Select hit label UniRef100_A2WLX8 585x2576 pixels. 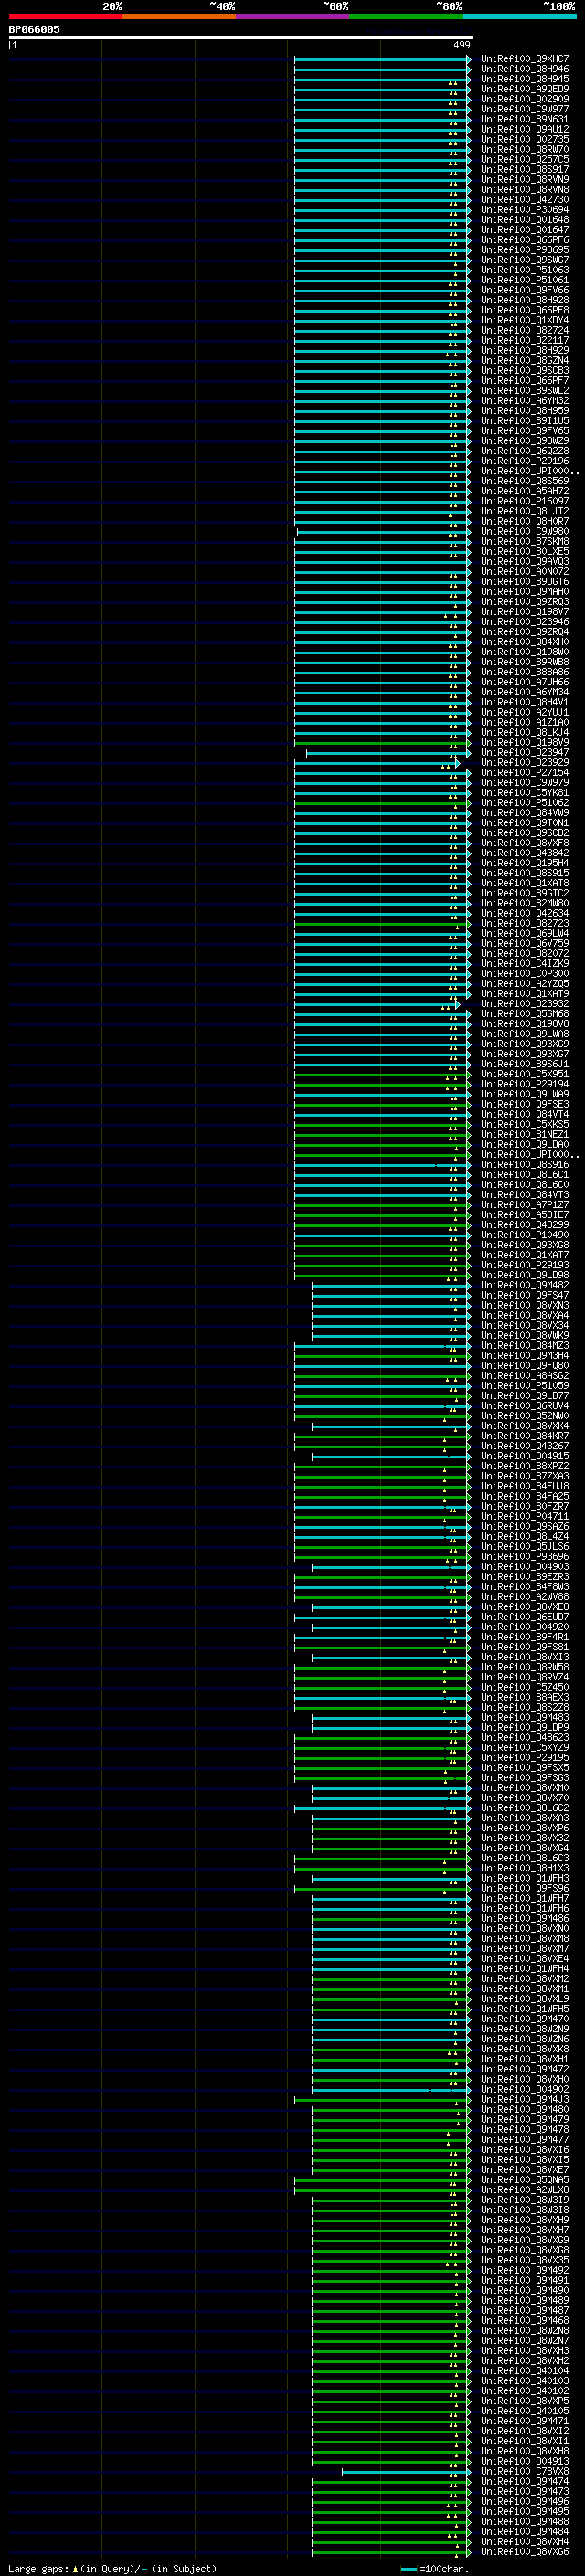click(x=525, y=2190)
